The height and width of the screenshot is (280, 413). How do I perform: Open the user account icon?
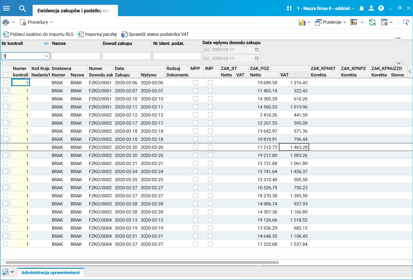click(x=371, y=8)
